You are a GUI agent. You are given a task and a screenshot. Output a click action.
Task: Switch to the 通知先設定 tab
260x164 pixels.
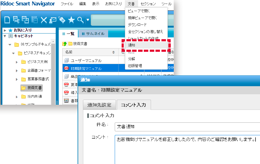click(99, 105)
